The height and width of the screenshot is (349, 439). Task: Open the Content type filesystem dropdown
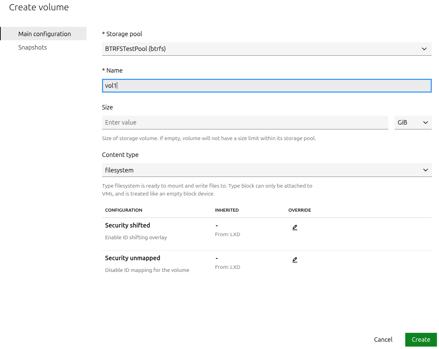[x=266, y=170]
